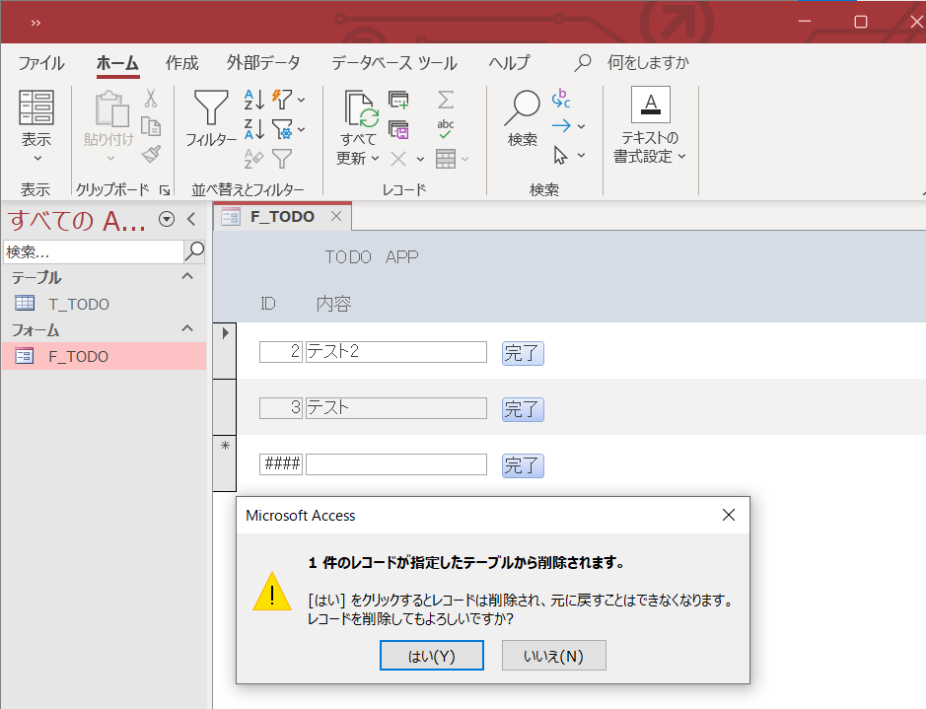Click the Selection filter lightning funnel icon
The height and width of the screenshot is (709, 926).
coord(282,100)
